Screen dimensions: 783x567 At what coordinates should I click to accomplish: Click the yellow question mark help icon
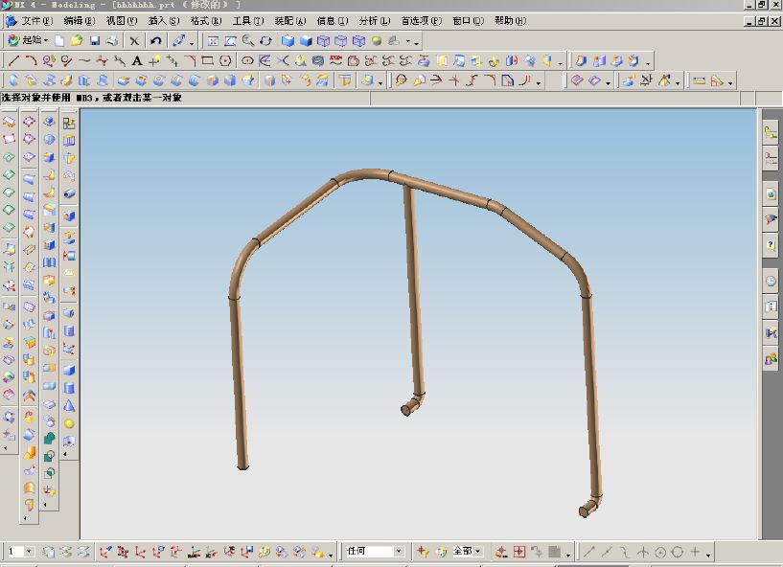pos(771,246)
